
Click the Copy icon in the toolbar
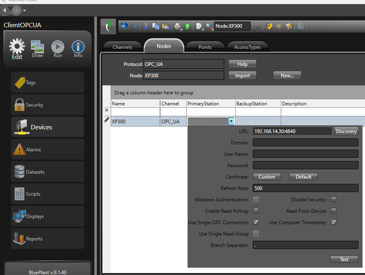point(156,26)
